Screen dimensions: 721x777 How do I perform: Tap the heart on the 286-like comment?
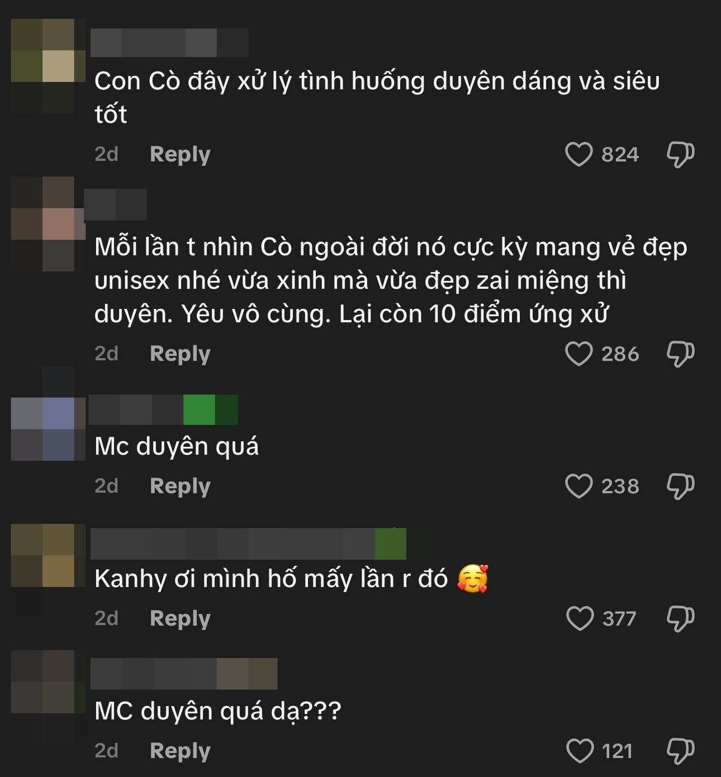[x=578, y=353]
